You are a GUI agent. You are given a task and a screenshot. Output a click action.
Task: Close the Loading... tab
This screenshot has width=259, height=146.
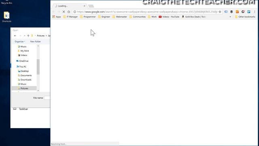click(x=85, y=6)
